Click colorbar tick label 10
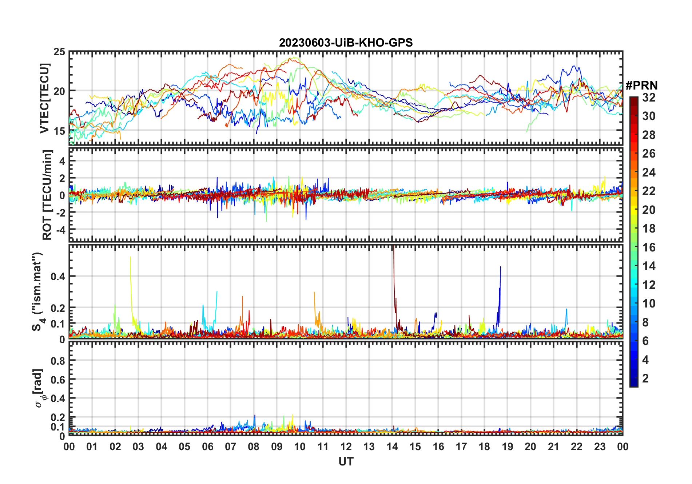 (649, 304)
